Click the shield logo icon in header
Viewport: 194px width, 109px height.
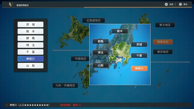pyautogui.click(x=11, y=5)
